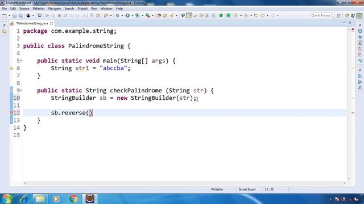The width and height of the screenshot is (364, 204).
Task: Run the program with green Run icon
Action: pyautogui.click(x=127, y=15)
